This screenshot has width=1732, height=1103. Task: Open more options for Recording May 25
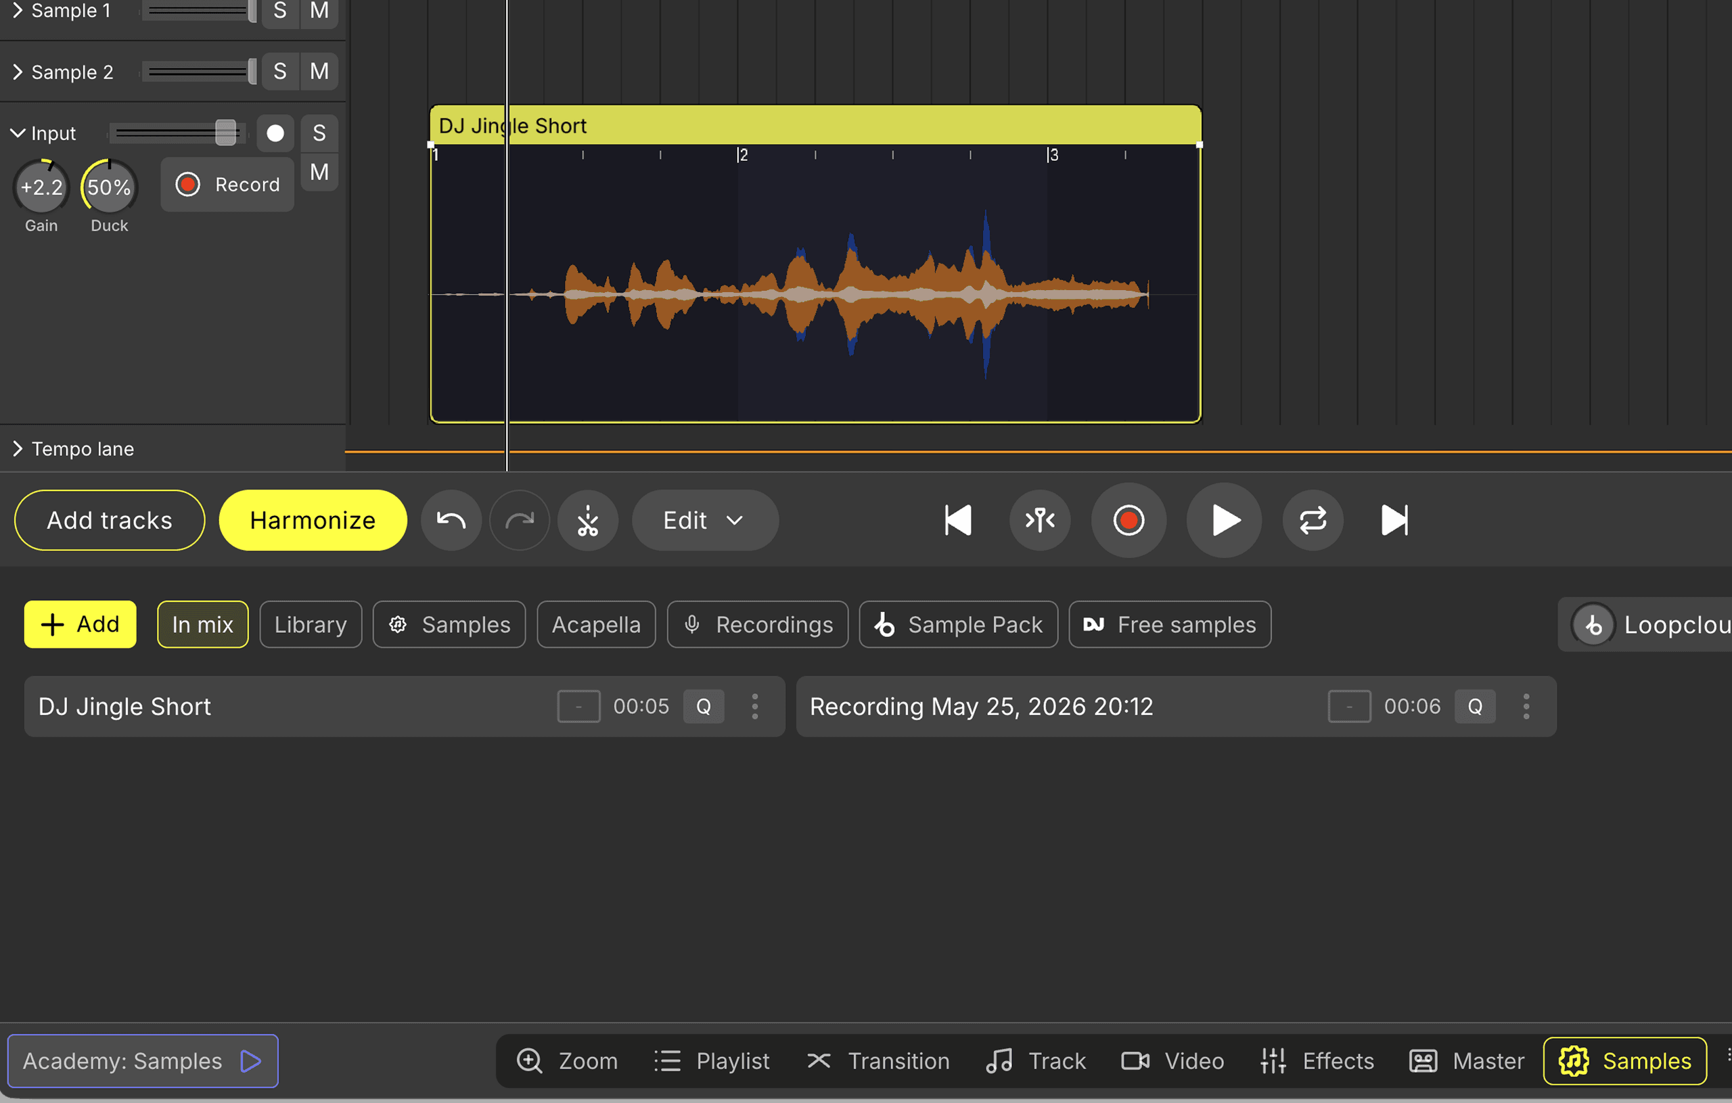pos(1526,706)
